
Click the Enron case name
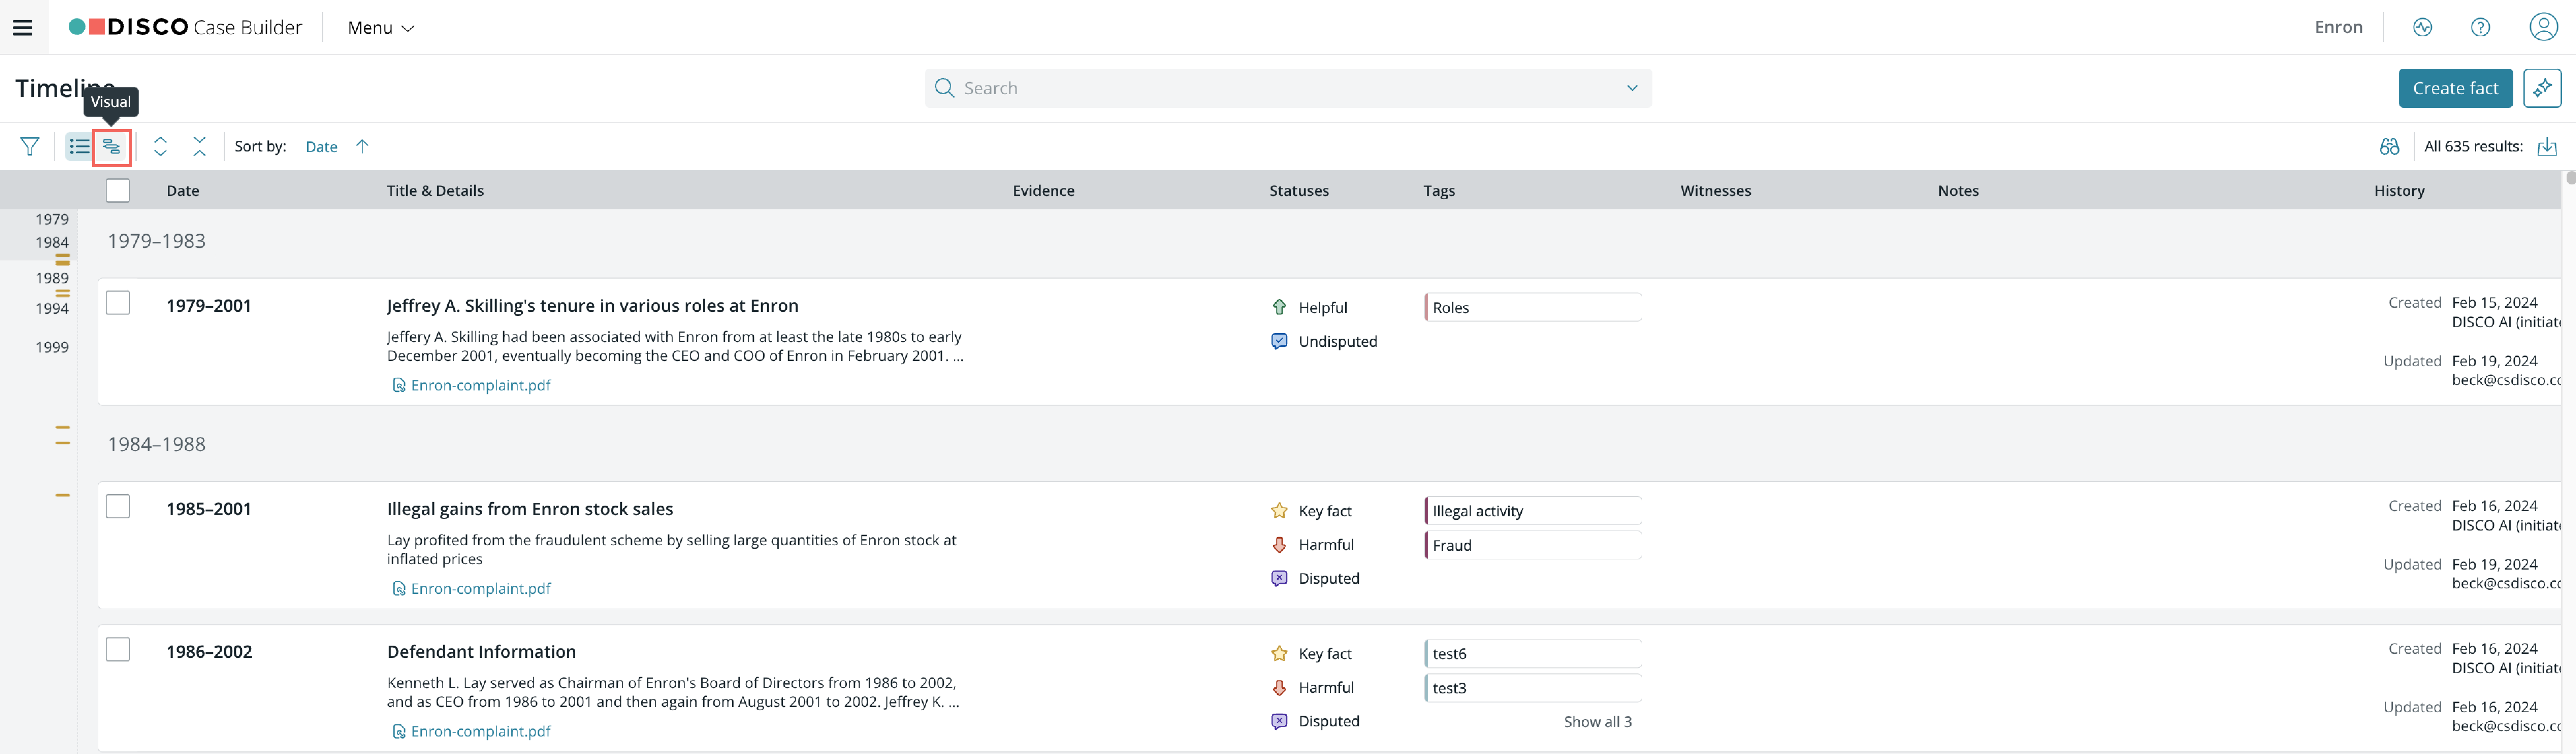(x=2338, y=27)
